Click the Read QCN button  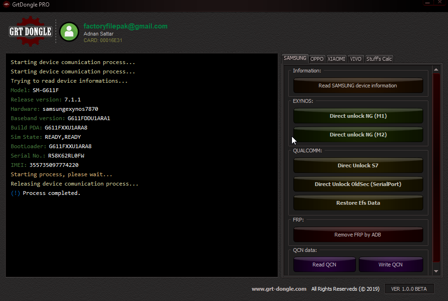point(324,265)
